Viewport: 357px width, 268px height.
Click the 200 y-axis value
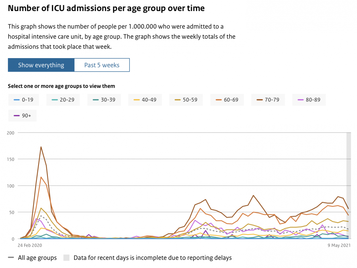point(10,133)
